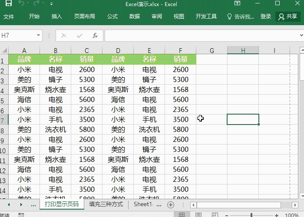Expand the Redo dropdown arrow

(43, 4)
